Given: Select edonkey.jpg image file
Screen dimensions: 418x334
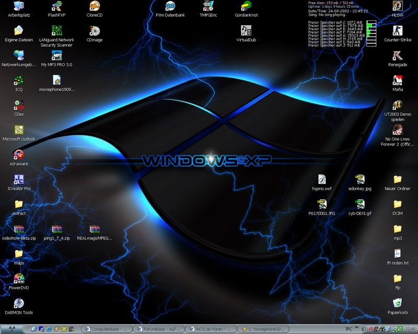Looking at the screenshot, I should (360, 183).
